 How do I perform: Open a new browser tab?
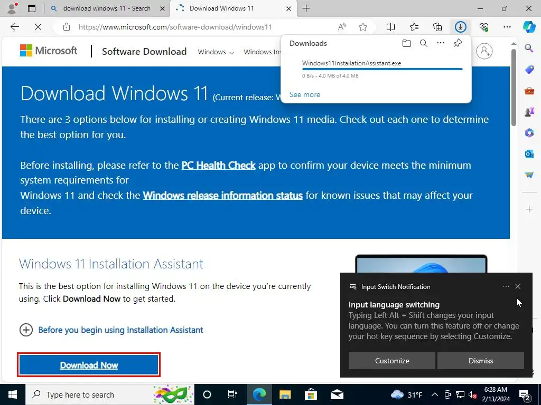tap(306, 8)
